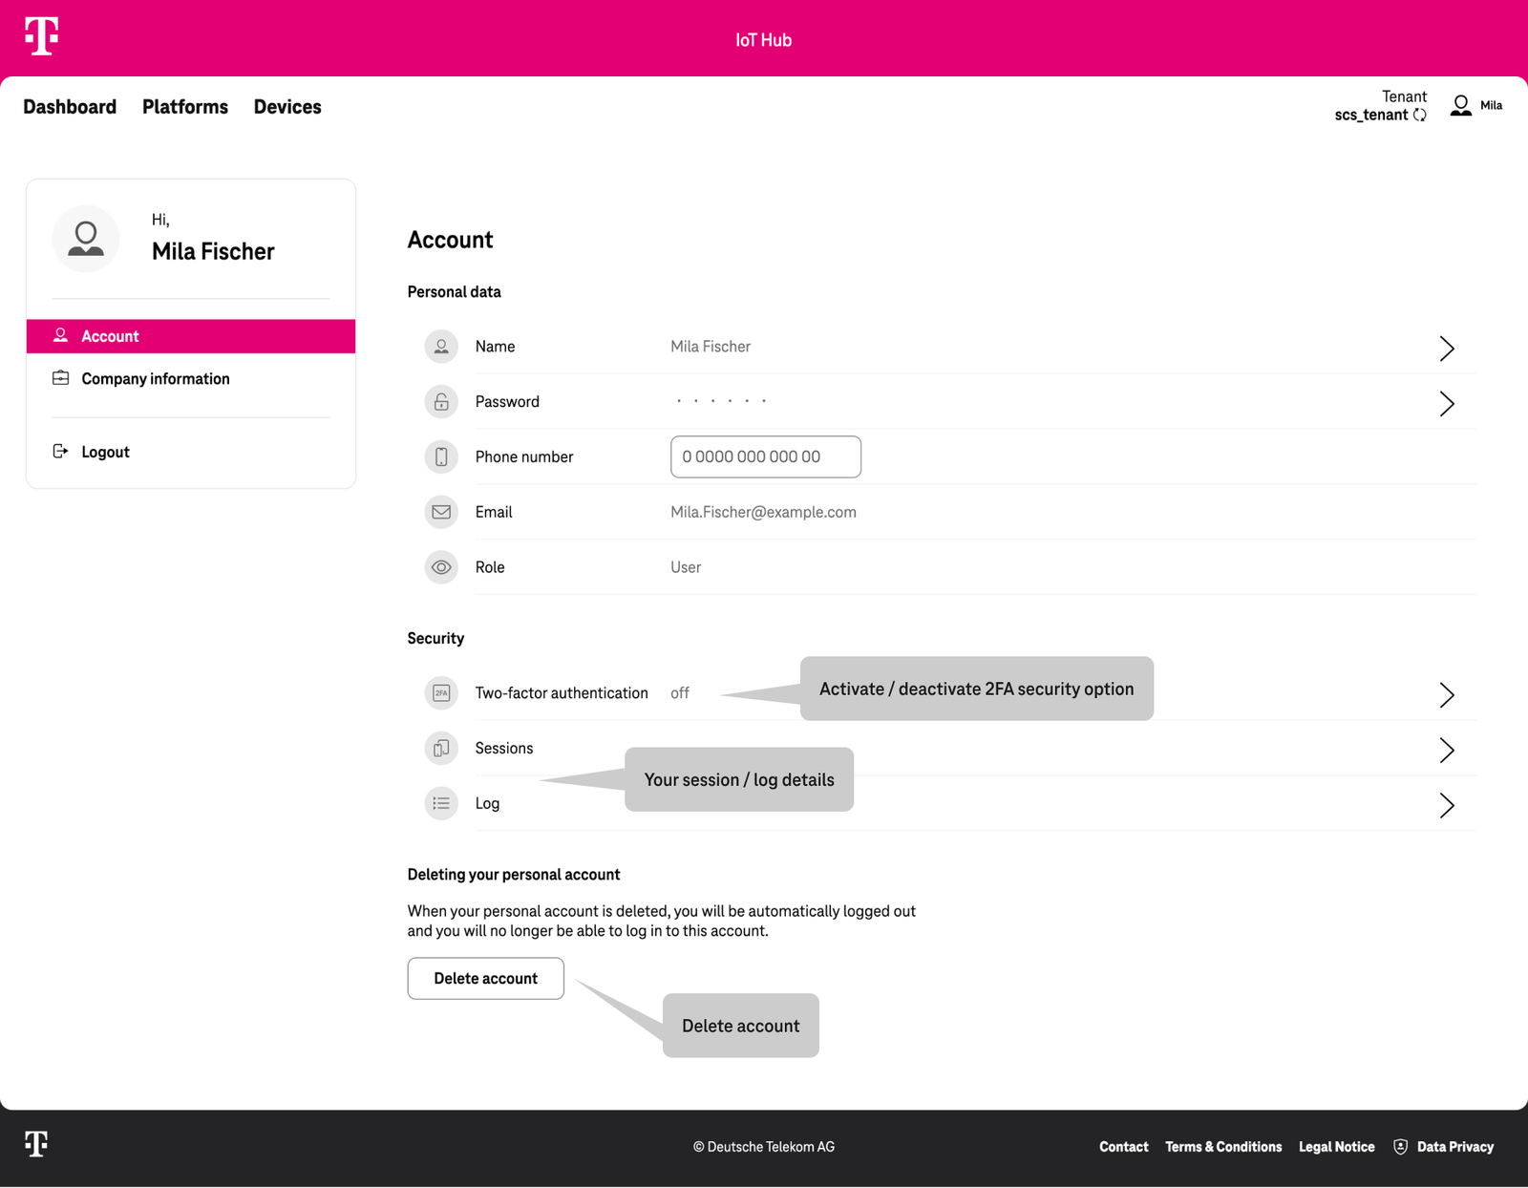Click the Telekom T logo in header
Image resolution: width=1528 pixels, height=1188 pixels.
[x=42, y=38]
